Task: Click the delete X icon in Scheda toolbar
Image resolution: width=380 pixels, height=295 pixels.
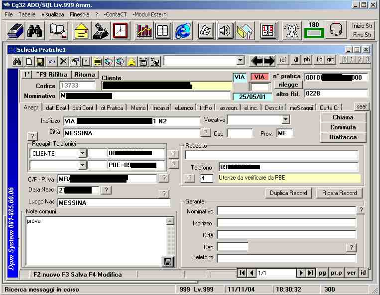Action: point(63,61)
